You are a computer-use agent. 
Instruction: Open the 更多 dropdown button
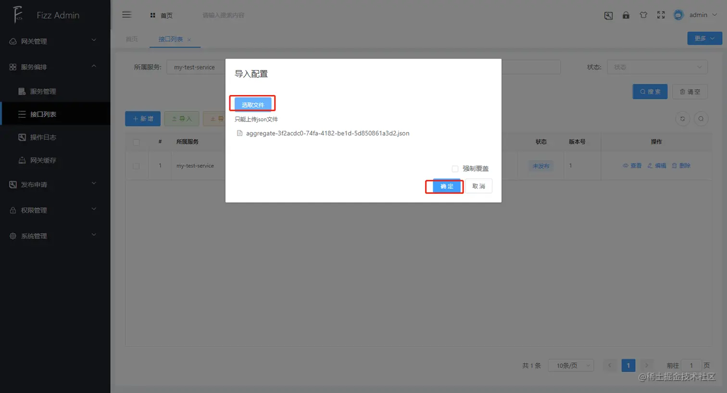(704, 38)
